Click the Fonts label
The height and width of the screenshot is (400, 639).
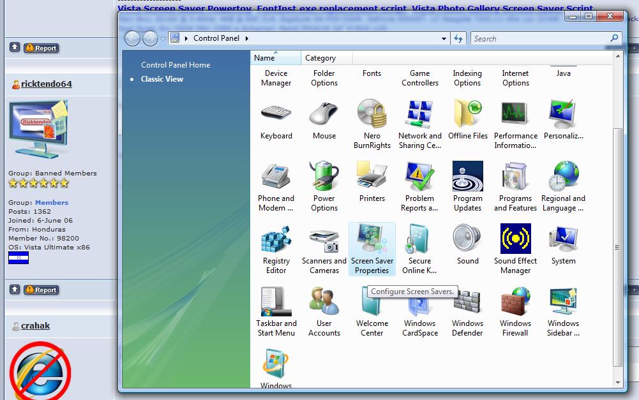[372, 73]
